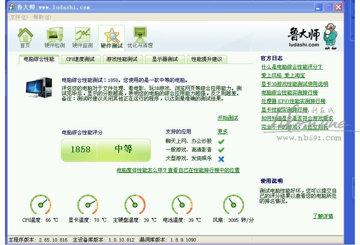Open the 首页 home icon
Screen dimensions: 360x245
tap(25, 37)
